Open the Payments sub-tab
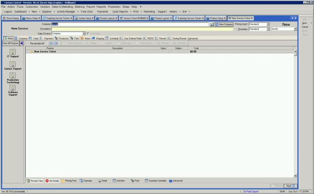314x194 pixels. pos(47,38)
